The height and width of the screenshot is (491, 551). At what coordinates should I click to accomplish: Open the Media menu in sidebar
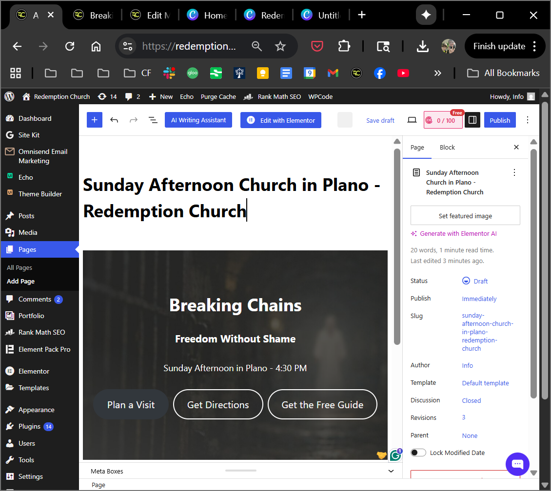click(28, 232)
